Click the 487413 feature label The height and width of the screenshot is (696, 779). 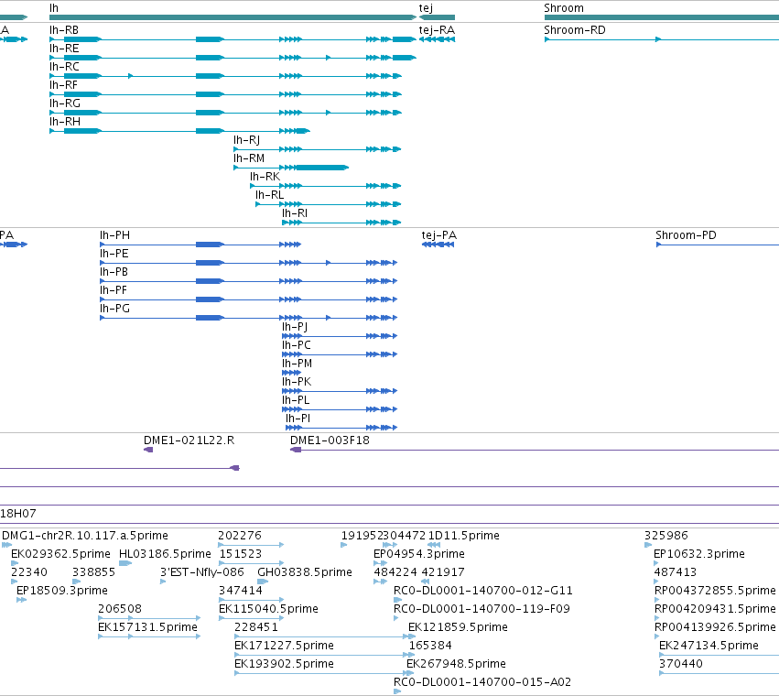coord(676,572)
